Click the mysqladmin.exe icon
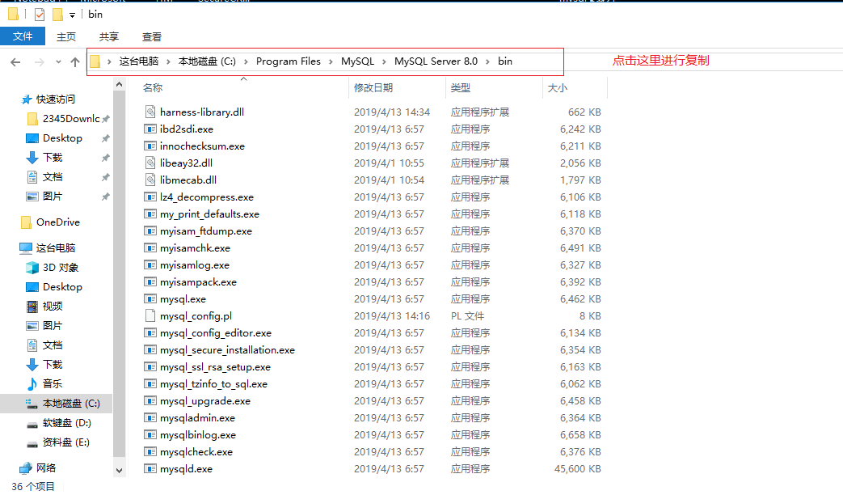The image size is (843, 495). coord(150,418)
